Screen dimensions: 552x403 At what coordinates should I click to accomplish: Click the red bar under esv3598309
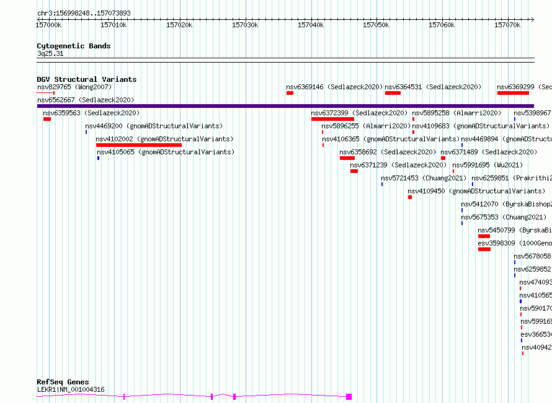pos(484,249)
